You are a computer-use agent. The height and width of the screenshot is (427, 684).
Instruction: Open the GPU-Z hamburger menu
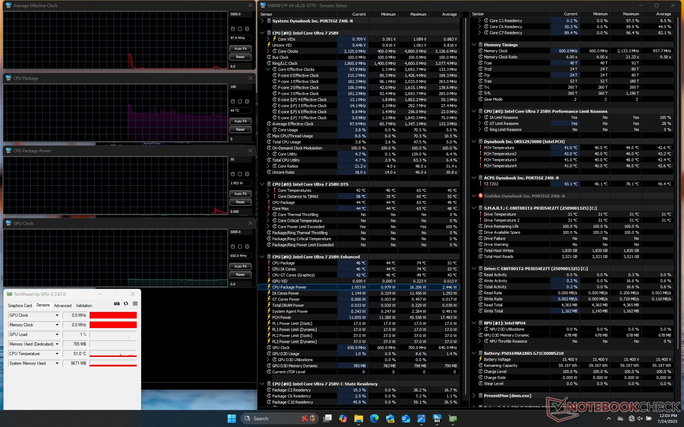click(135, 304)
